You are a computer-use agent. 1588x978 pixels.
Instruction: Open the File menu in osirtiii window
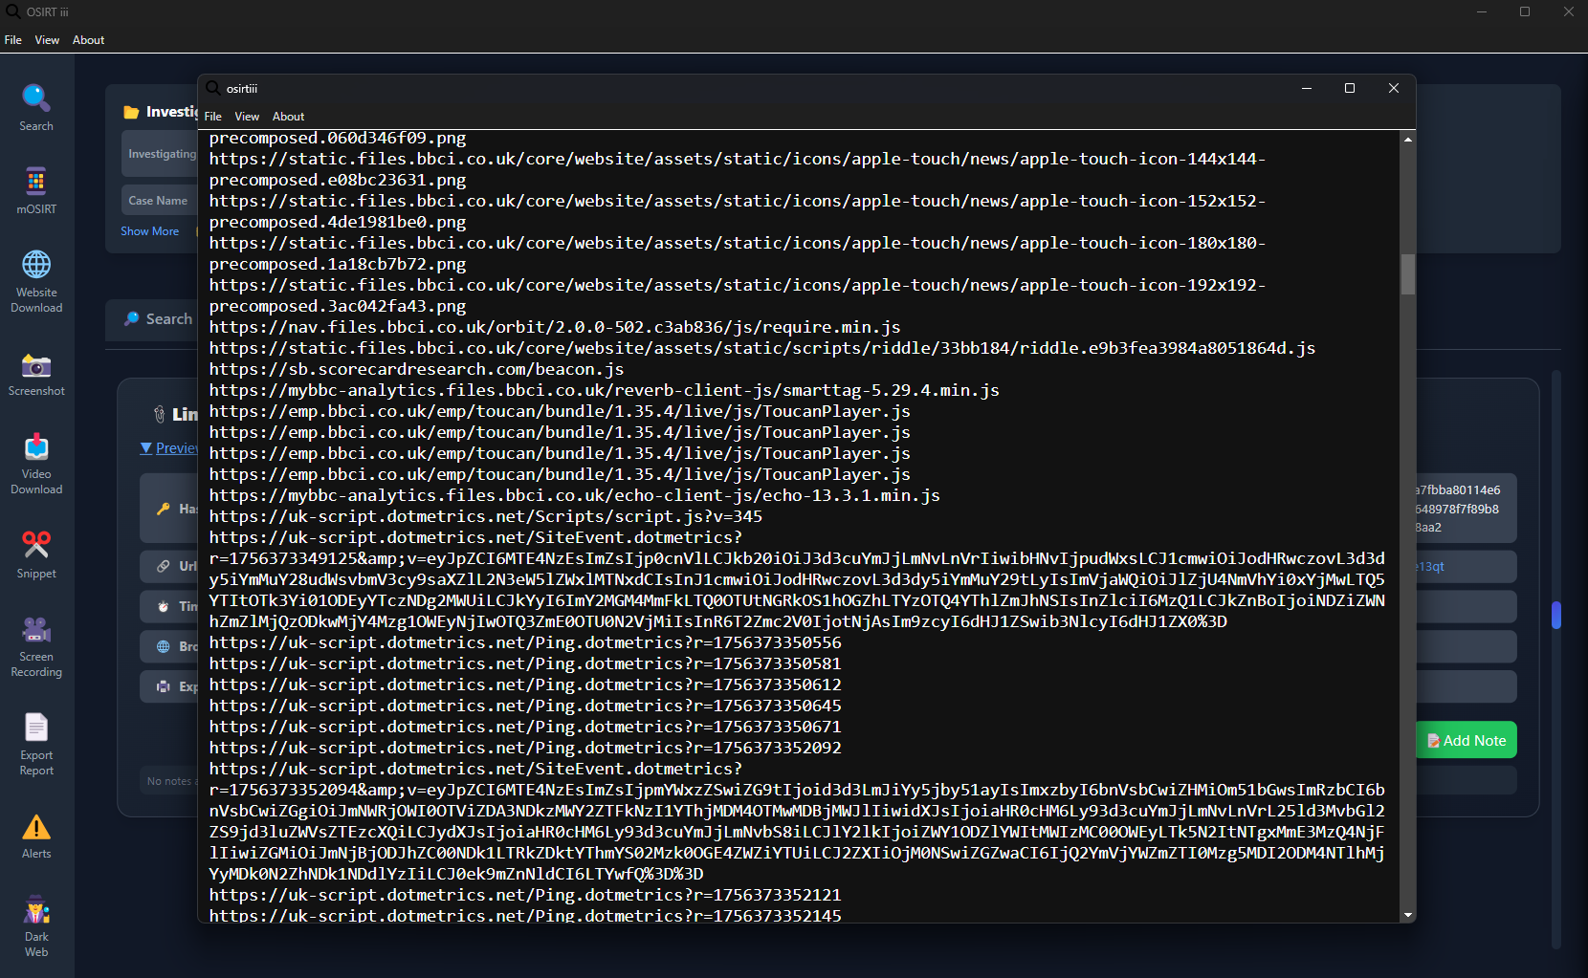212,116
